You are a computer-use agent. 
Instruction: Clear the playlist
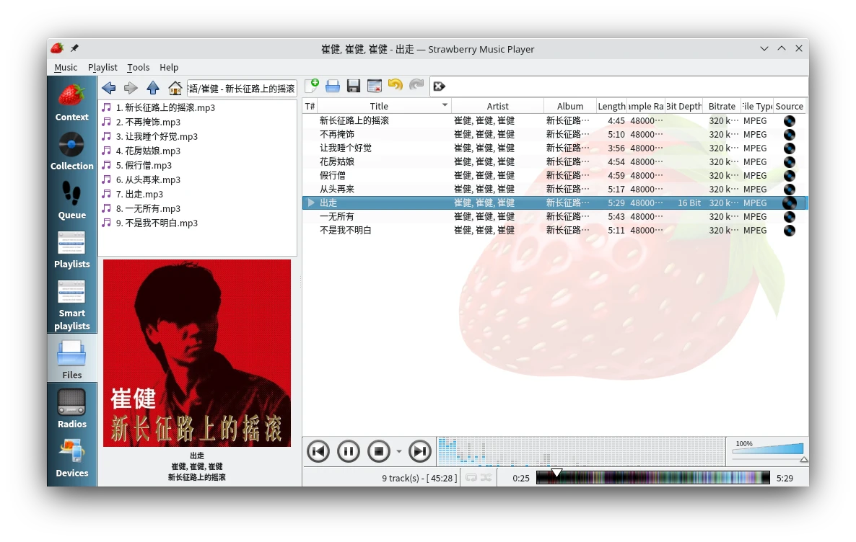pyautogui.click(x=375, y=86)
